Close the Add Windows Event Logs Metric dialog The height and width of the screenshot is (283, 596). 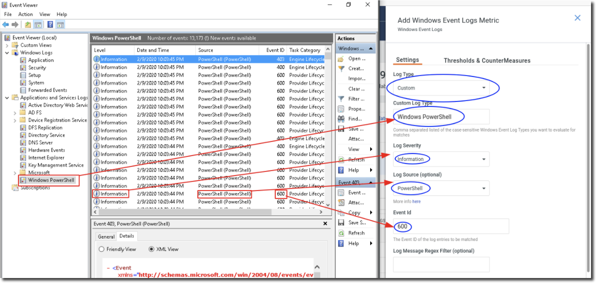[x=578, y=18]
